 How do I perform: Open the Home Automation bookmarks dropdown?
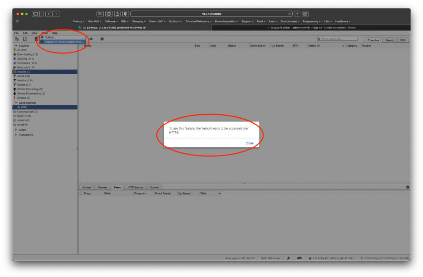(226, 21)
